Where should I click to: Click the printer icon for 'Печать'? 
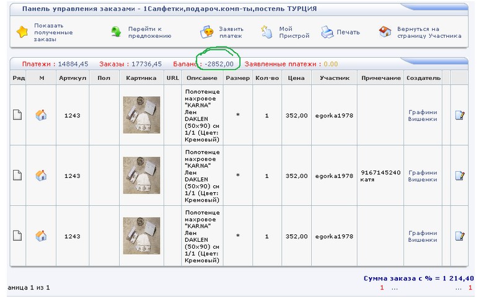[x=327, y=32]
